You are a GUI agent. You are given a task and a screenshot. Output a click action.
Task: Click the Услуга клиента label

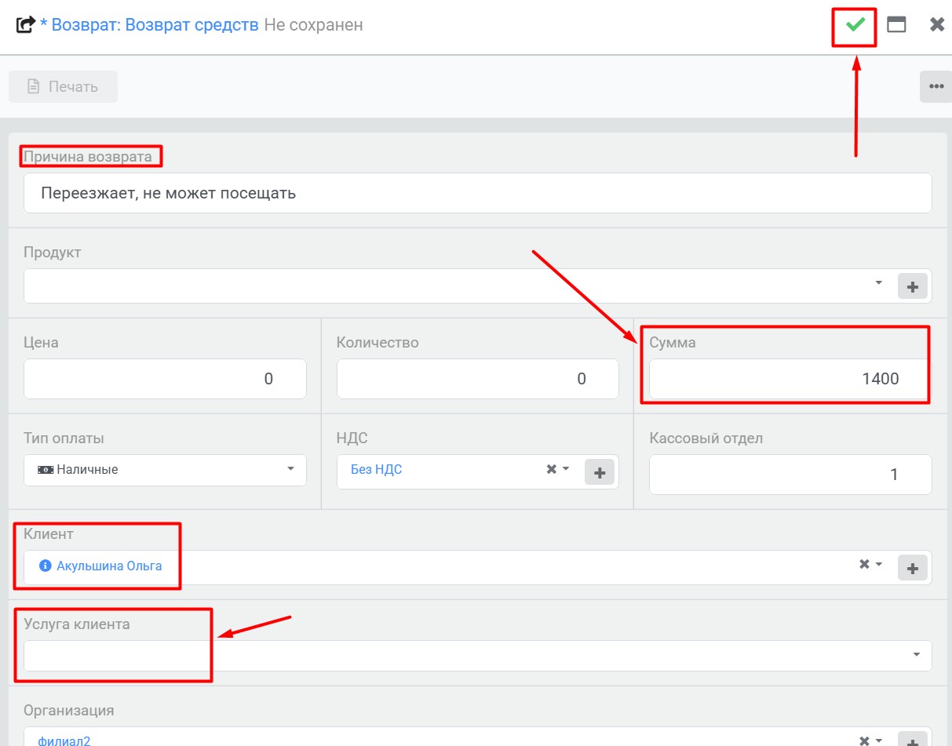77,624
